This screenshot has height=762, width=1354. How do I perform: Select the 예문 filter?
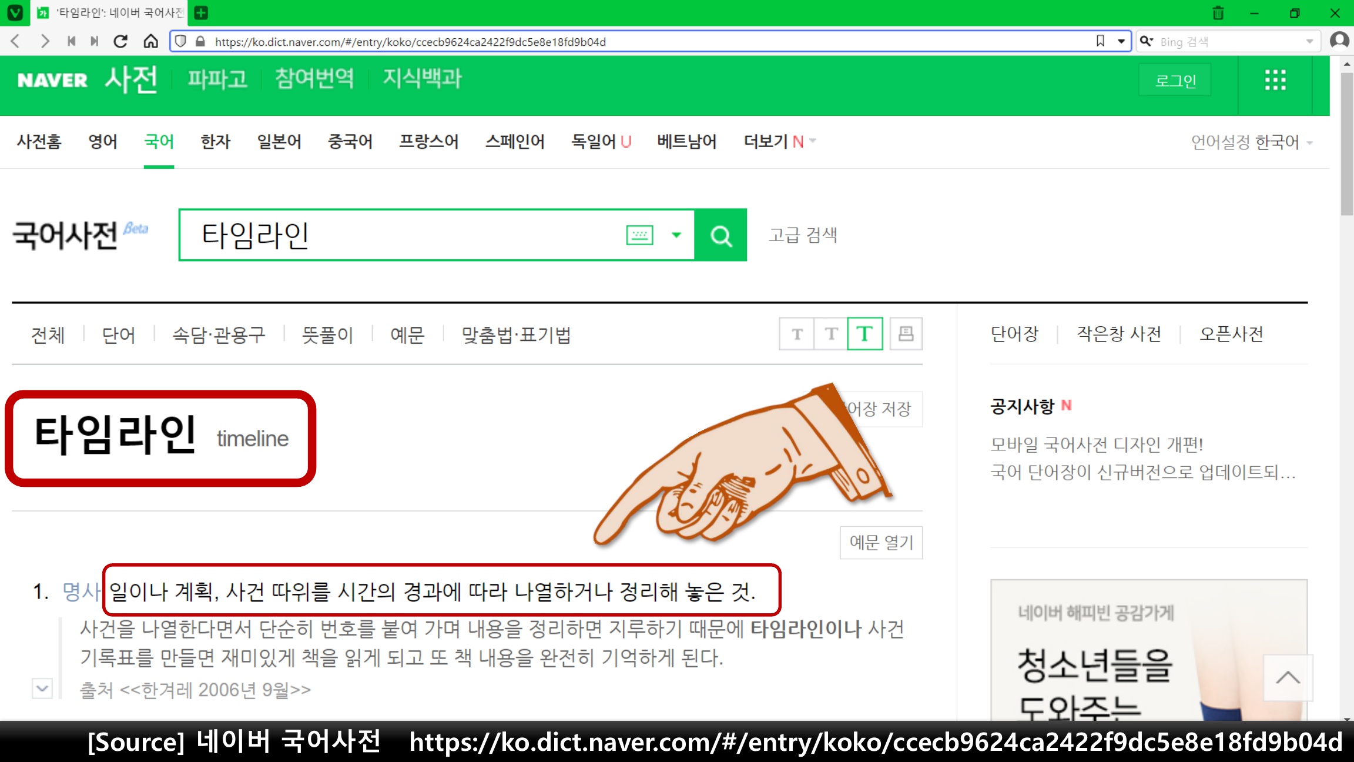pyautogui.click(x=407, y=335)
